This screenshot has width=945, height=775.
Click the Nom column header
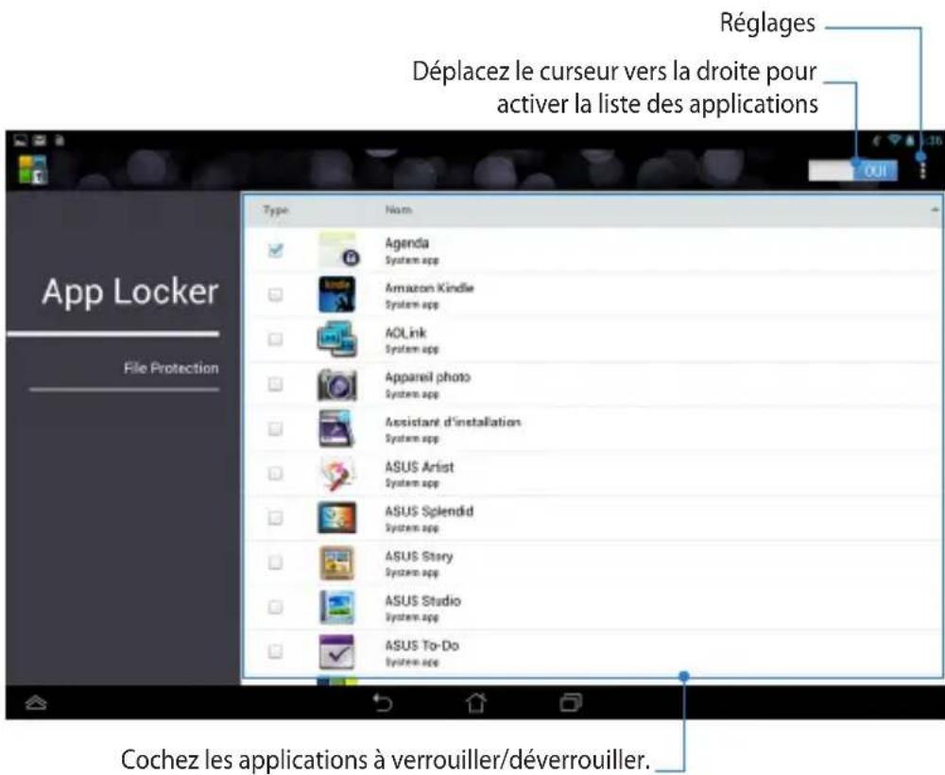point(399,210)
